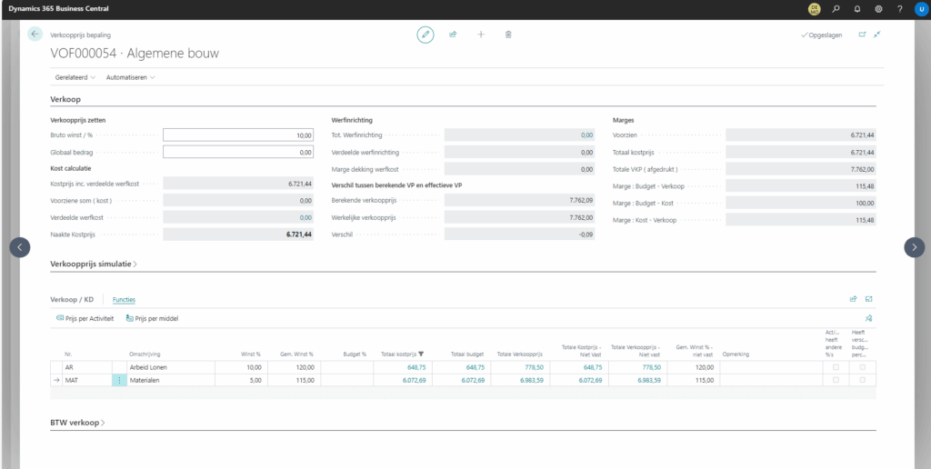Click Prijs per middel action
Viewport: 931px width, 469px height.
click(152, 319)
